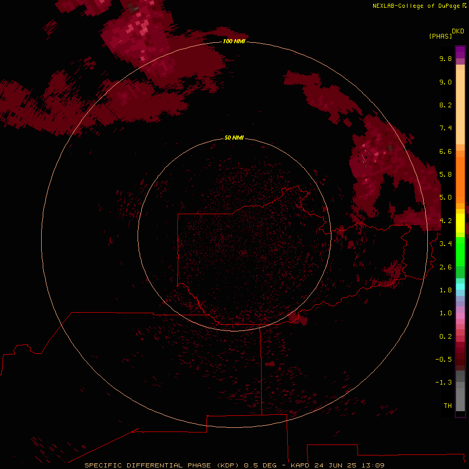Image resolution: width=469 pixels, height=469 pixels.
Task: Click the 7.4 value on the color scale
Action: pyautogui.click(x=446, y=128)
